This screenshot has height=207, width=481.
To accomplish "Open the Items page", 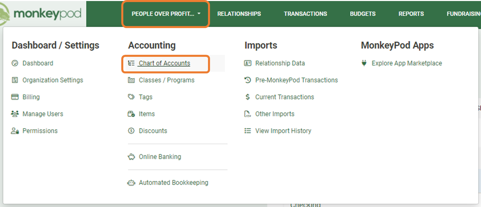I will click(x=147, y=114).
